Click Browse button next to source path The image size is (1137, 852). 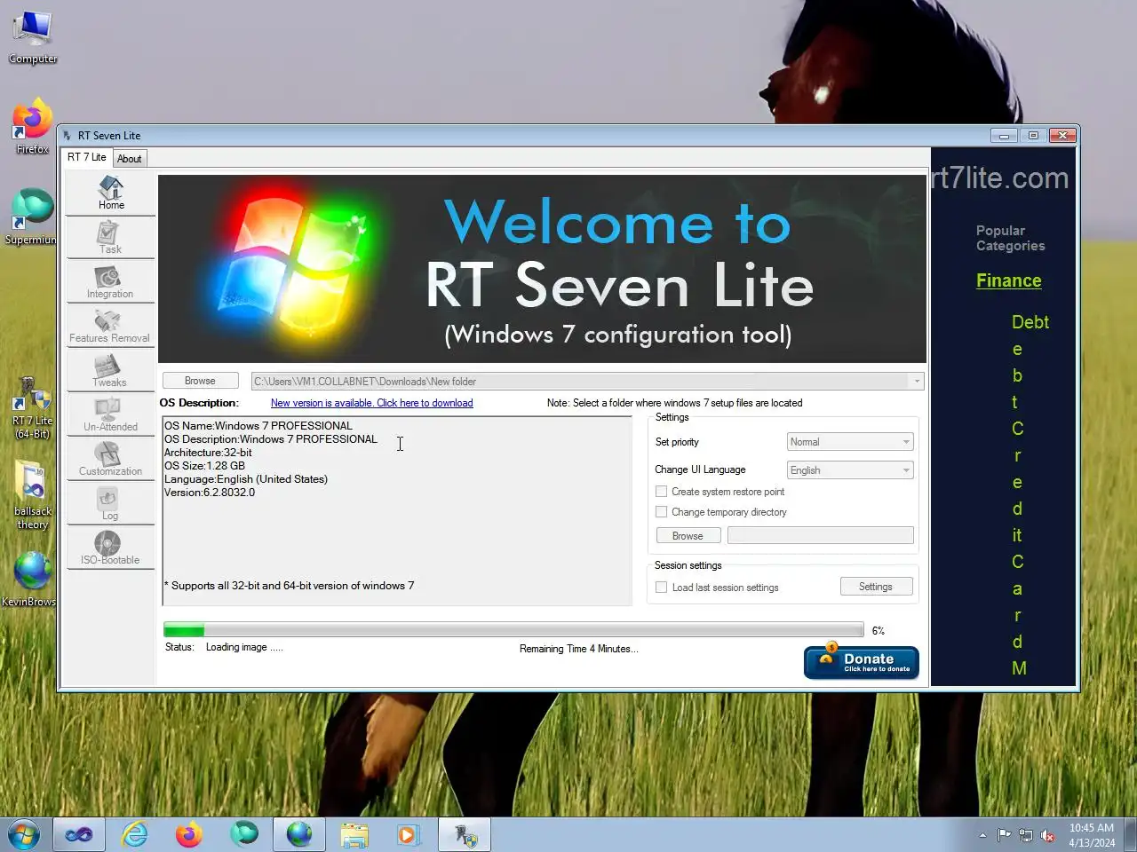point(200,381)
